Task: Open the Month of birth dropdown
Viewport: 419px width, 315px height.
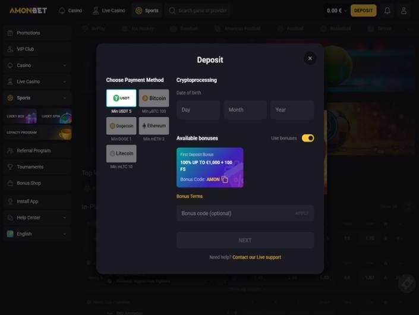Action: 245,110
